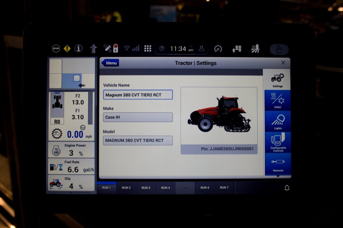Open the Fuel Rate widget
Screen dimensions: 343x228
[71, 166]
